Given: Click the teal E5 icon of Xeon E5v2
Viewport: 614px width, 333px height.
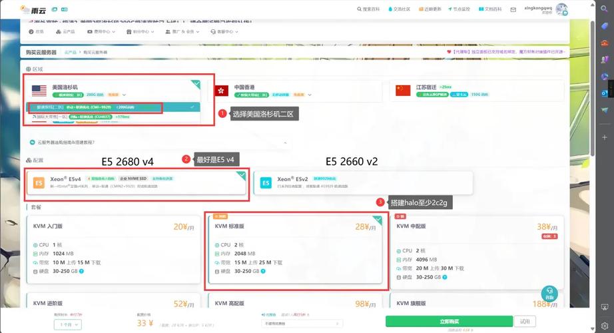Looking at the screenshot, I should point(266,183).
